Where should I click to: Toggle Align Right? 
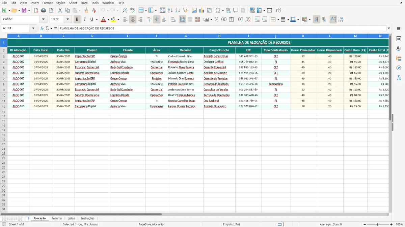click(x=140, y=20)
